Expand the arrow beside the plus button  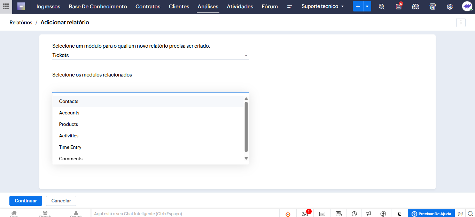(x=367, y=7)
